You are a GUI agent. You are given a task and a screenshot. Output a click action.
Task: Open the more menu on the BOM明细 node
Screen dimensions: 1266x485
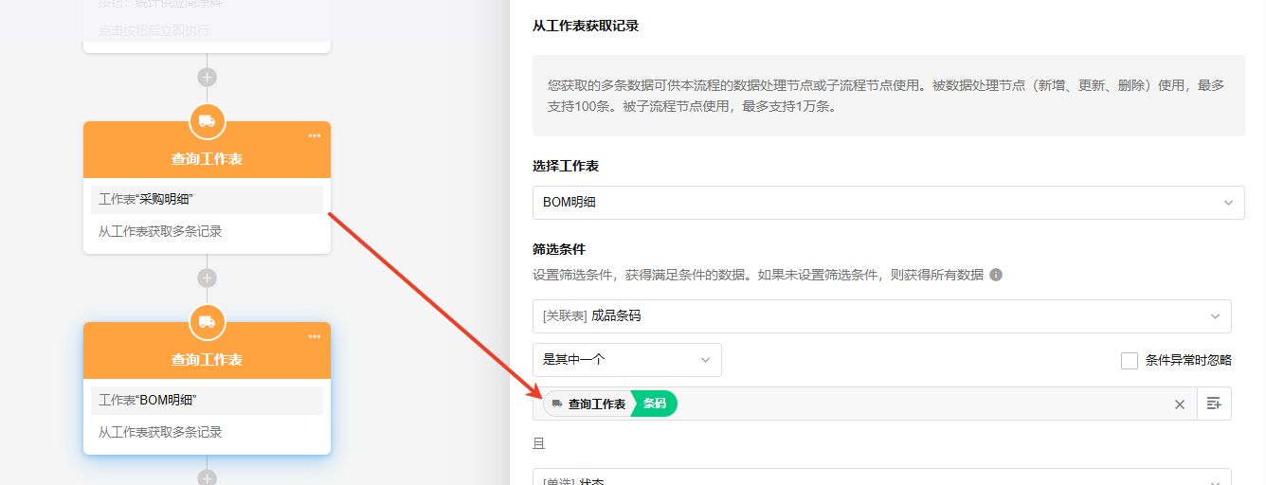(x=315, y=336)
